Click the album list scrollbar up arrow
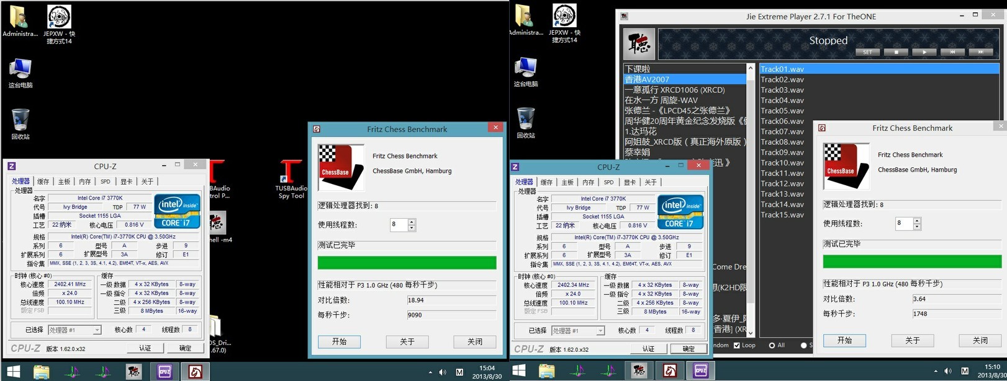The width and height of the screenshot is (1007, 381). 751,68
